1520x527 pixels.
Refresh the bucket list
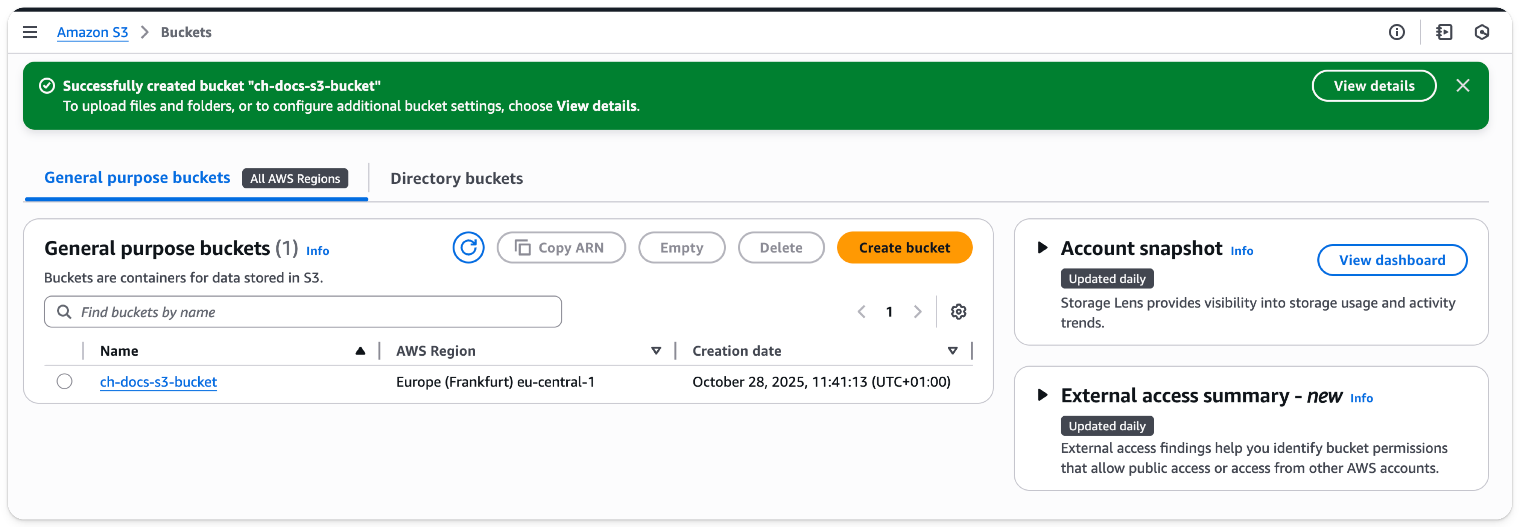(468, 247)
